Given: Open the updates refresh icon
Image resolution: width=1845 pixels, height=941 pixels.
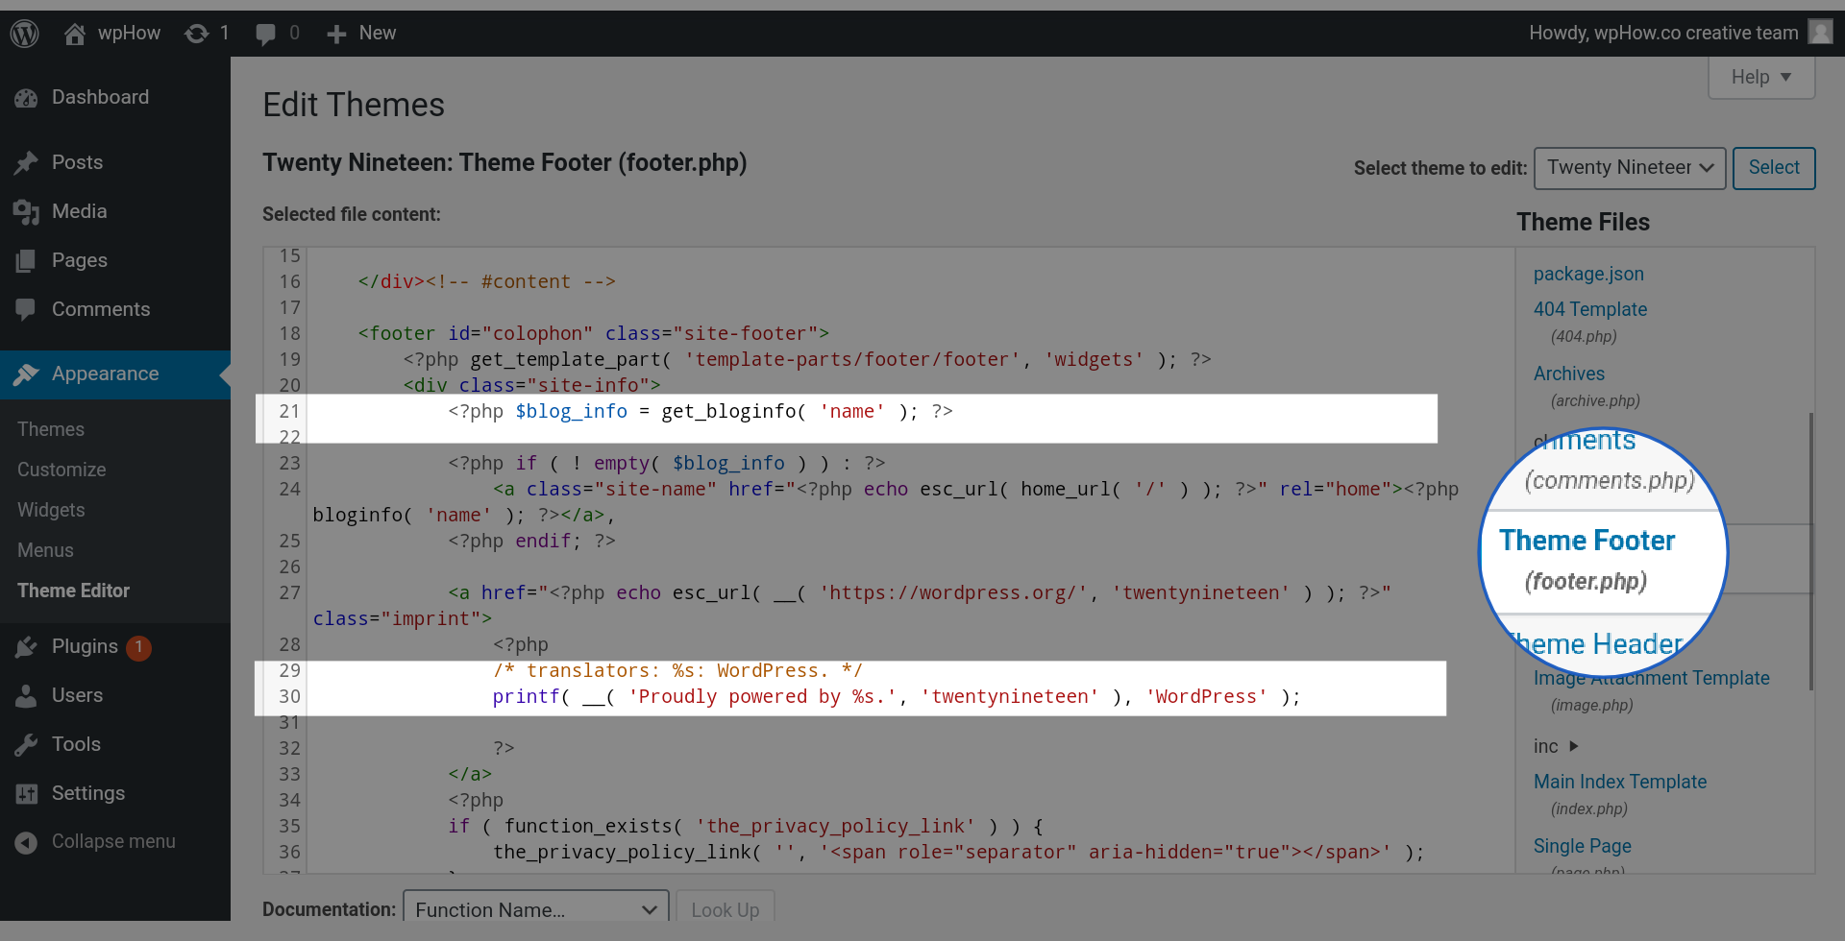Looking at the screenshot, I should (197, 34).
